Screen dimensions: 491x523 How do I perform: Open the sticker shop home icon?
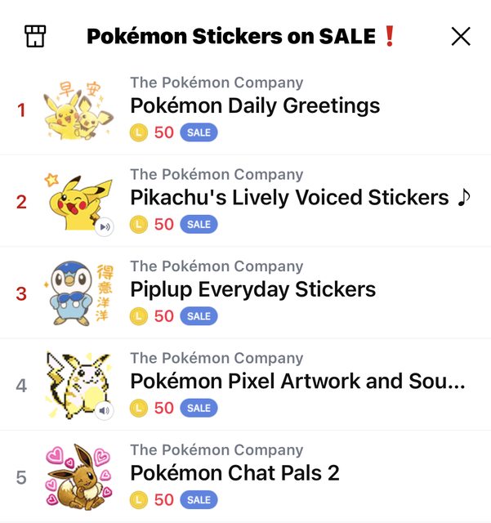[x=35, y=36]
